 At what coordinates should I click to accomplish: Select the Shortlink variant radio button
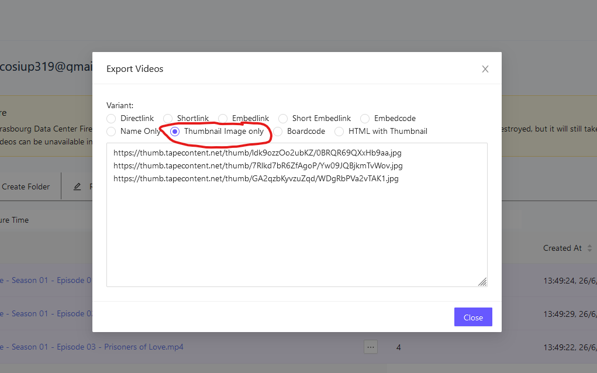tap(168, 119)
